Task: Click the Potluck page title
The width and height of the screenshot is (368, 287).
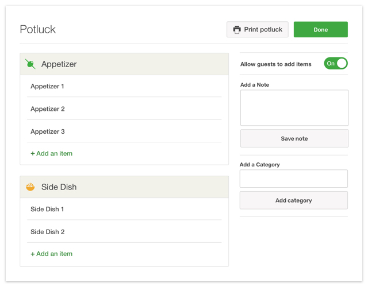Action: point(38,30)
